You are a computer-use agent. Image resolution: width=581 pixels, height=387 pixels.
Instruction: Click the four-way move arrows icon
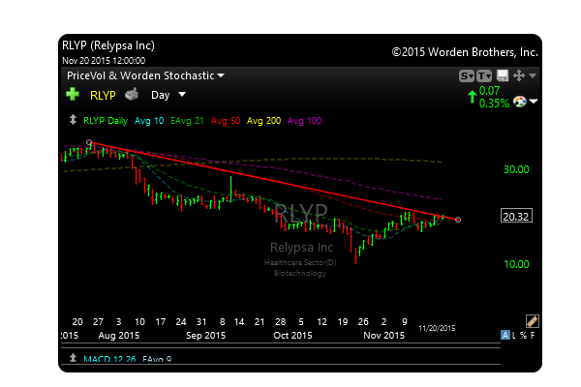click(x=518, y=75)
